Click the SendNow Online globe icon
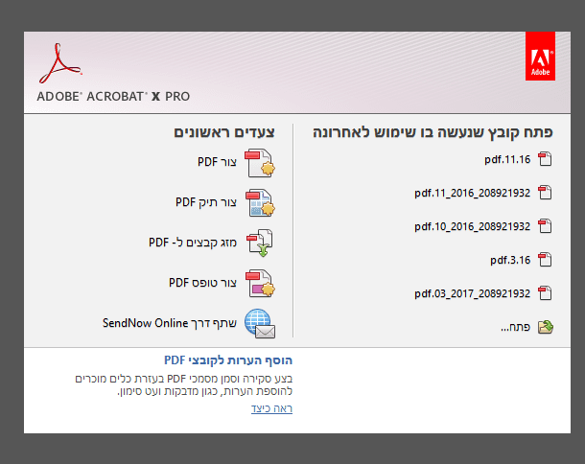The height and width of the screenshot is (464, 585). point(260,324)
